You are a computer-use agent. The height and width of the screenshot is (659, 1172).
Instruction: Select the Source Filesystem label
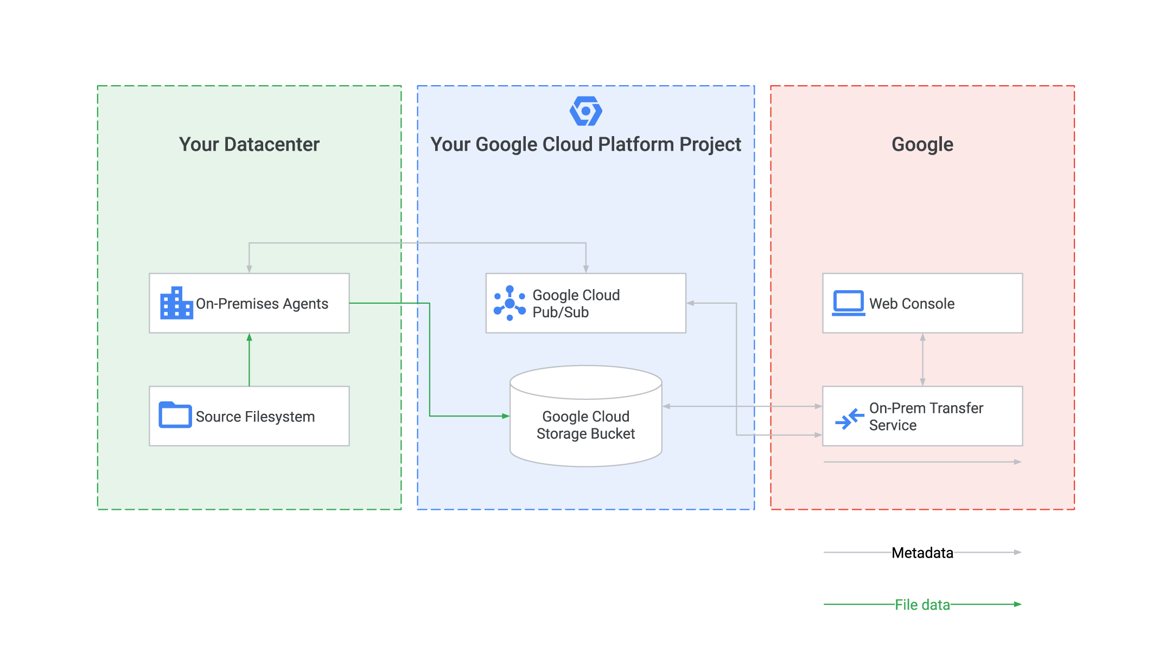[x=255, y=417]
